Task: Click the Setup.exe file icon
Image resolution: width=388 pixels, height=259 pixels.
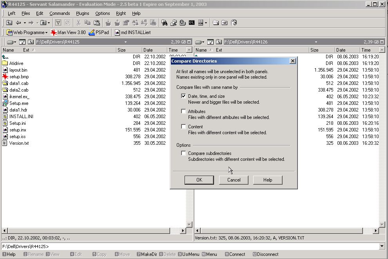Action: point(5,103)
